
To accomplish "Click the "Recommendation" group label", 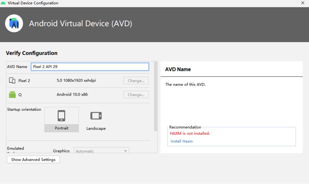I will (185, 127).
